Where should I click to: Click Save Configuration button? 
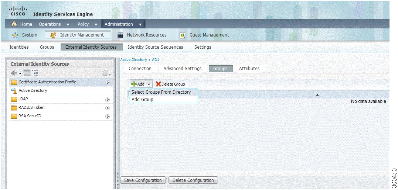(143, 180)
